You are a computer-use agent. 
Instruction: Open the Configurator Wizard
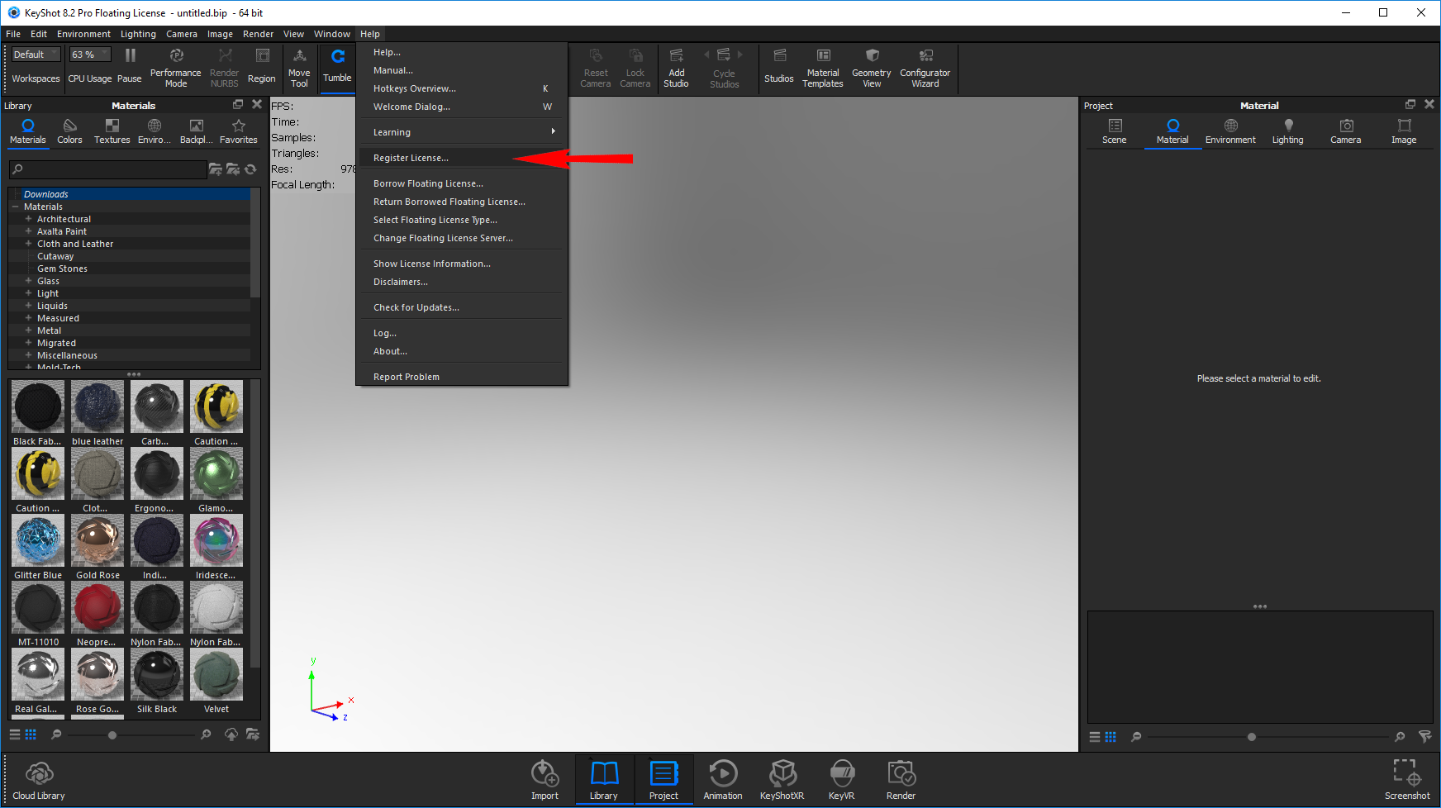point(925,66)
